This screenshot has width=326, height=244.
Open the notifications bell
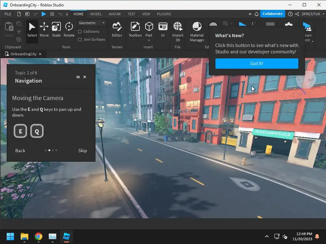tap(256, 14)
